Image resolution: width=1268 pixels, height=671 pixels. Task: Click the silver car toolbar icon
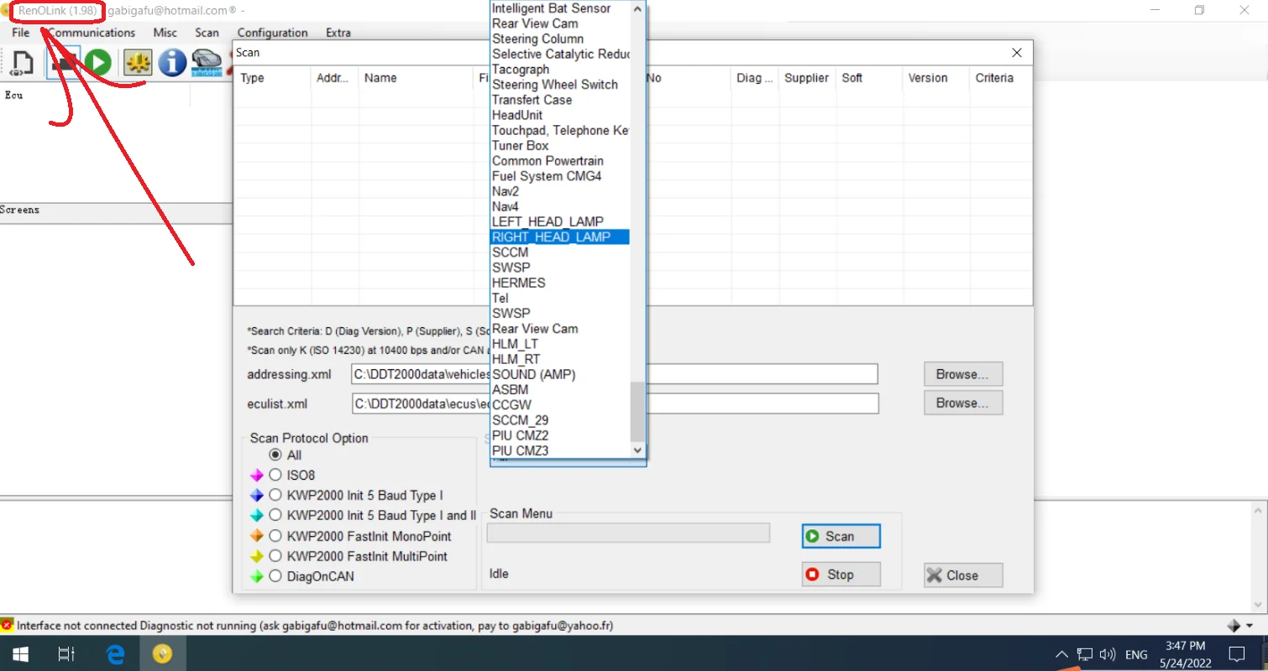click(207, 63)
